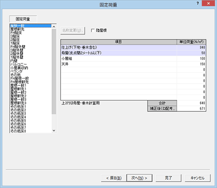Close the 固定荷重 dialog window
The image size is (217, 188).
pyautogui.click(x=208, y=3)
